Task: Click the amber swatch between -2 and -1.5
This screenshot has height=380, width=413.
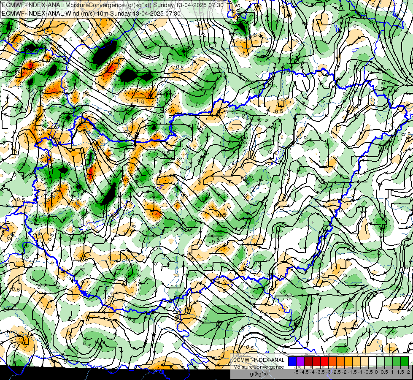Action: point(348,361)
